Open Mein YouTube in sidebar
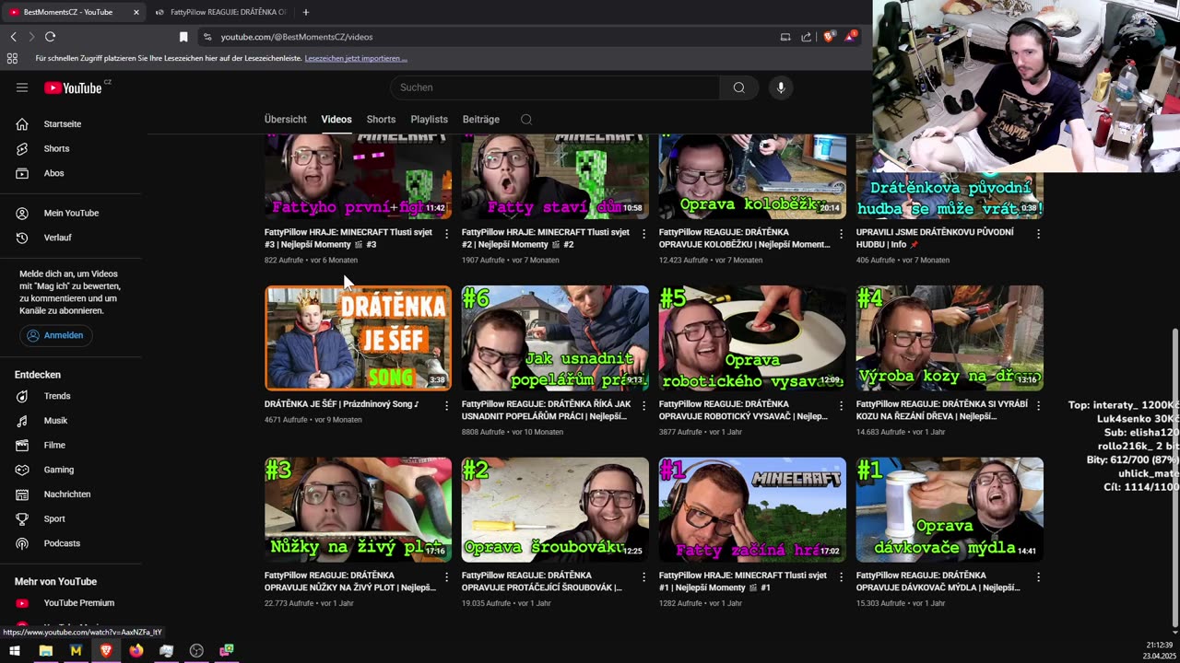Viewport: 1180px width, 663px height. pos(71,213)
